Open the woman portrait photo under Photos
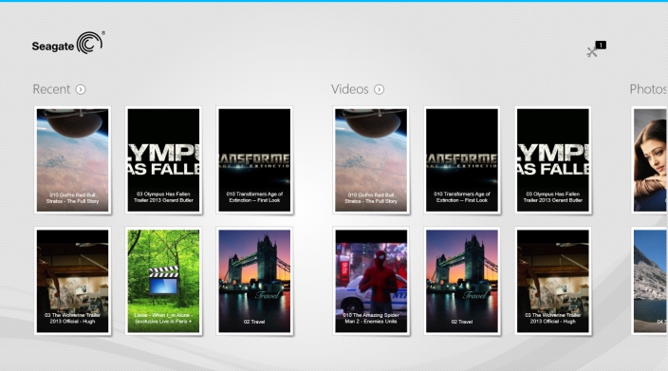This screenshot has width=668, height=371. (650, 160)
